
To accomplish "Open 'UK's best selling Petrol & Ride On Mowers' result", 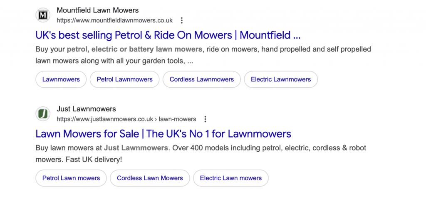I will 168,35.
